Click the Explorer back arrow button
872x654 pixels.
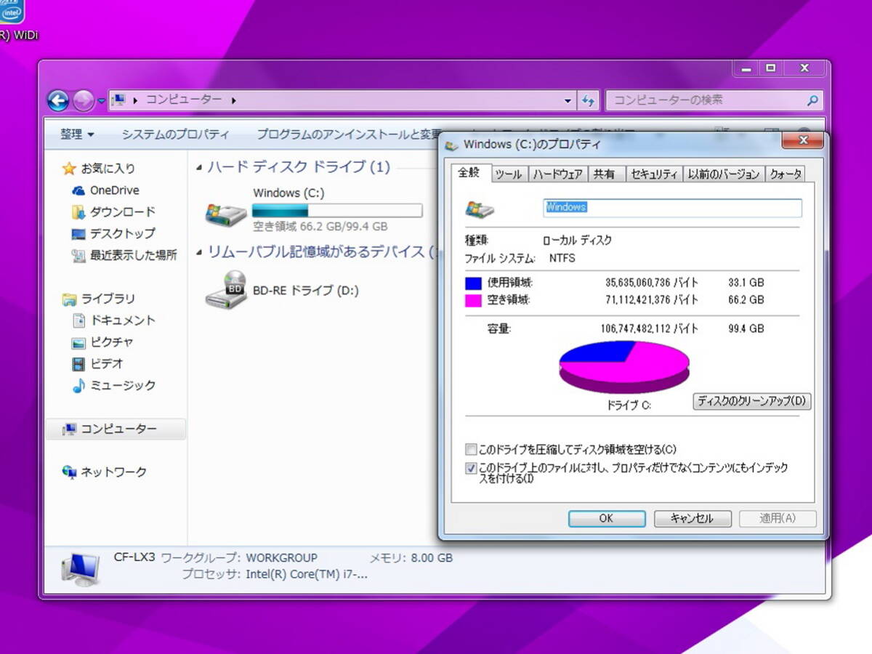pos(58,100)
